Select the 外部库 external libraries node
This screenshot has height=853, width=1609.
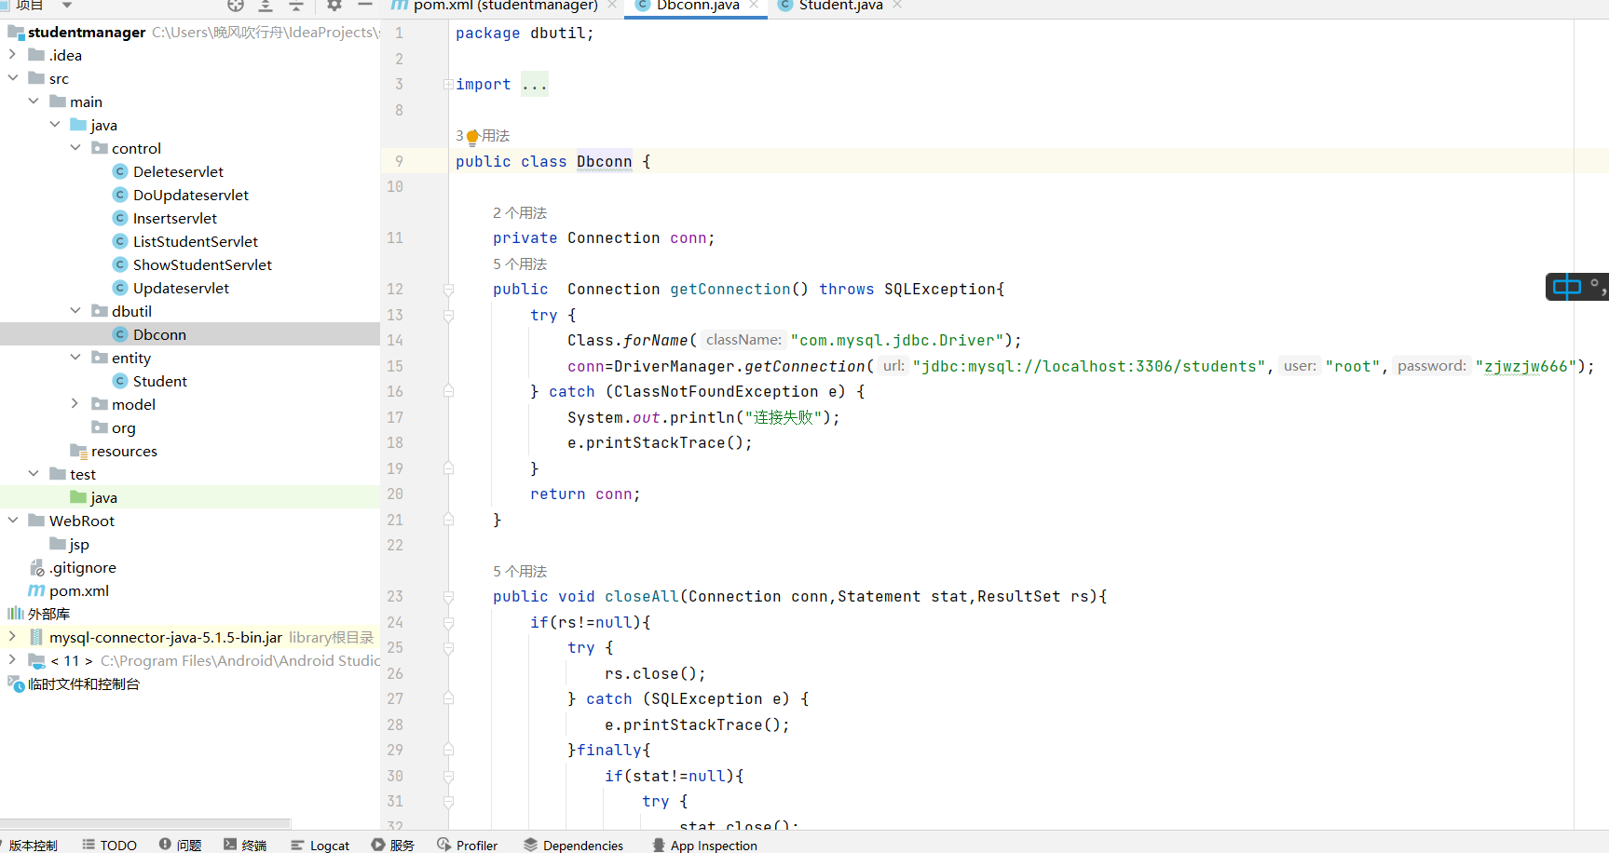click(x=48, y=614)
